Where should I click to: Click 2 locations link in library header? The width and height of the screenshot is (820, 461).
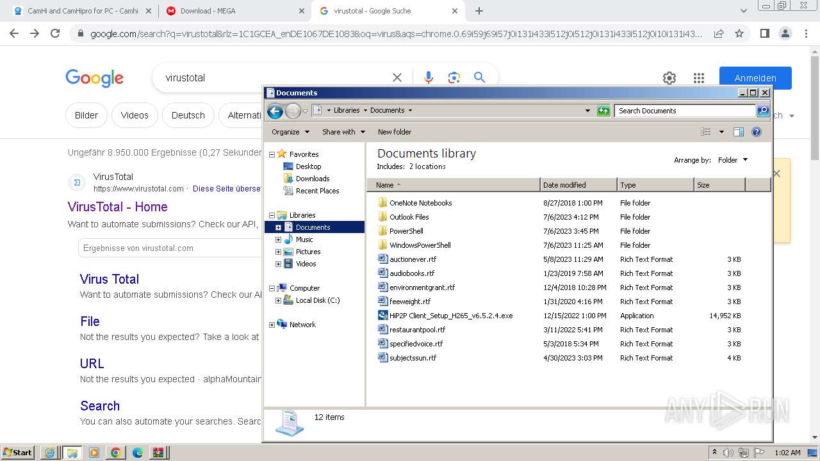tap(427, 166)
